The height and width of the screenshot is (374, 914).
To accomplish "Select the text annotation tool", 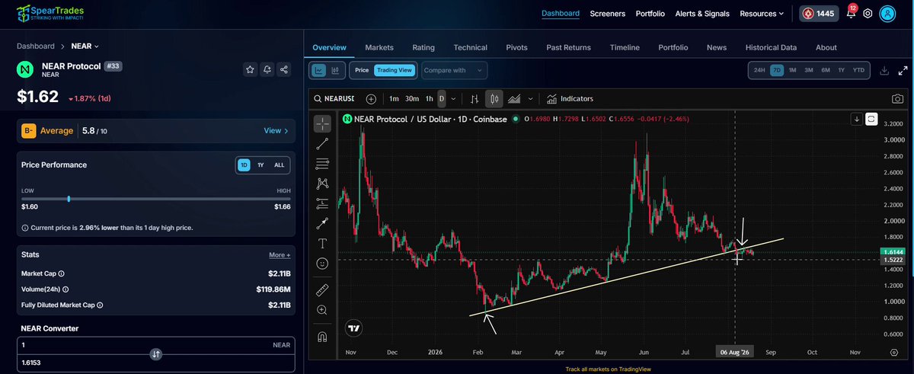I will pyautogui.click(x=323, y=243).
